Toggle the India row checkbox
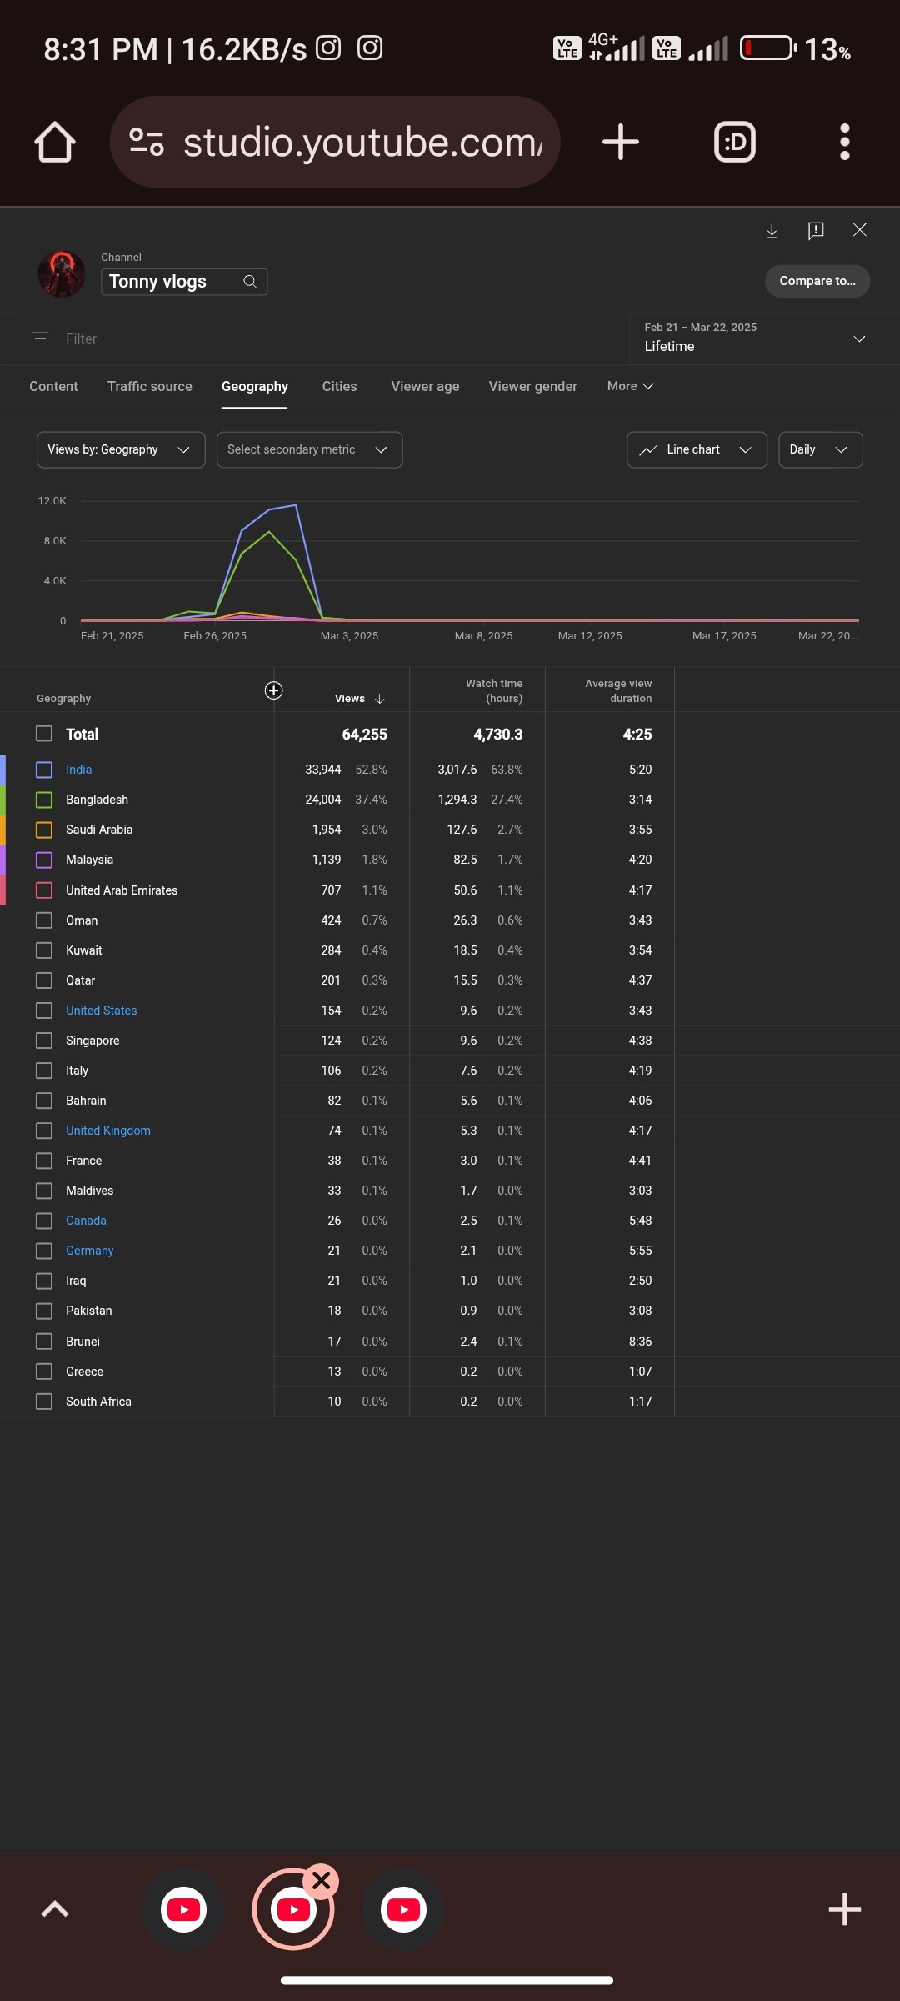The width and height of the screenshot is (900, 2001). pyautogui.click(x=44, y=770)
